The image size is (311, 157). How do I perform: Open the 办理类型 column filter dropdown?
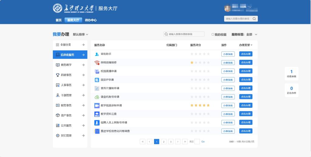[x=246, y=45]
